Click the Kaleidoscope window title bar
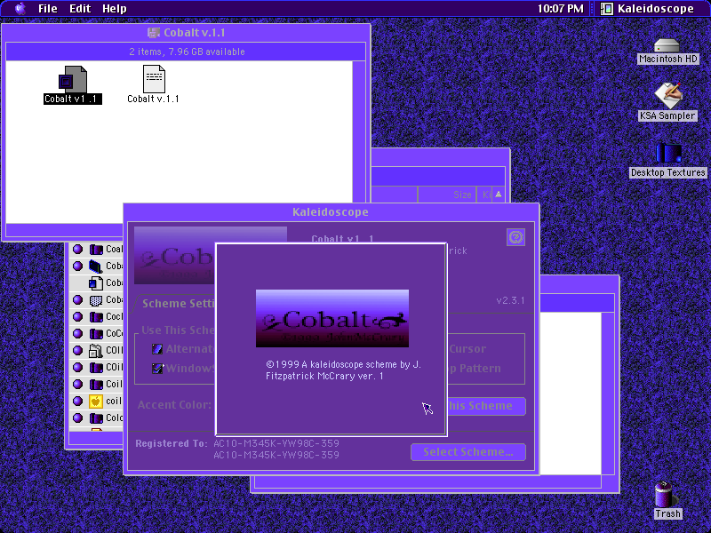The image size is (711, 533). point(331,212)
